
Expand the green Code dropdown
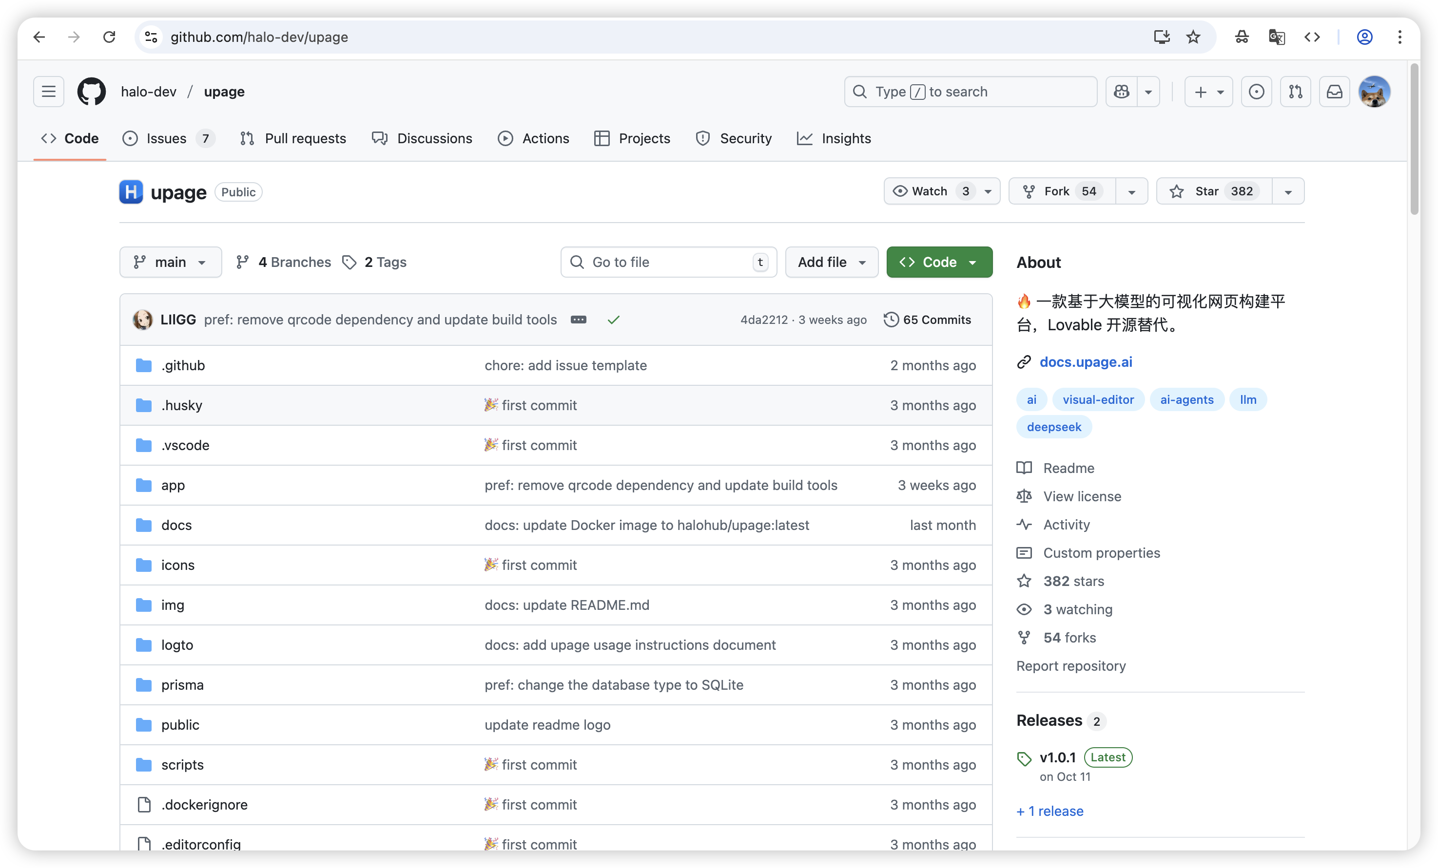(939, 262)
